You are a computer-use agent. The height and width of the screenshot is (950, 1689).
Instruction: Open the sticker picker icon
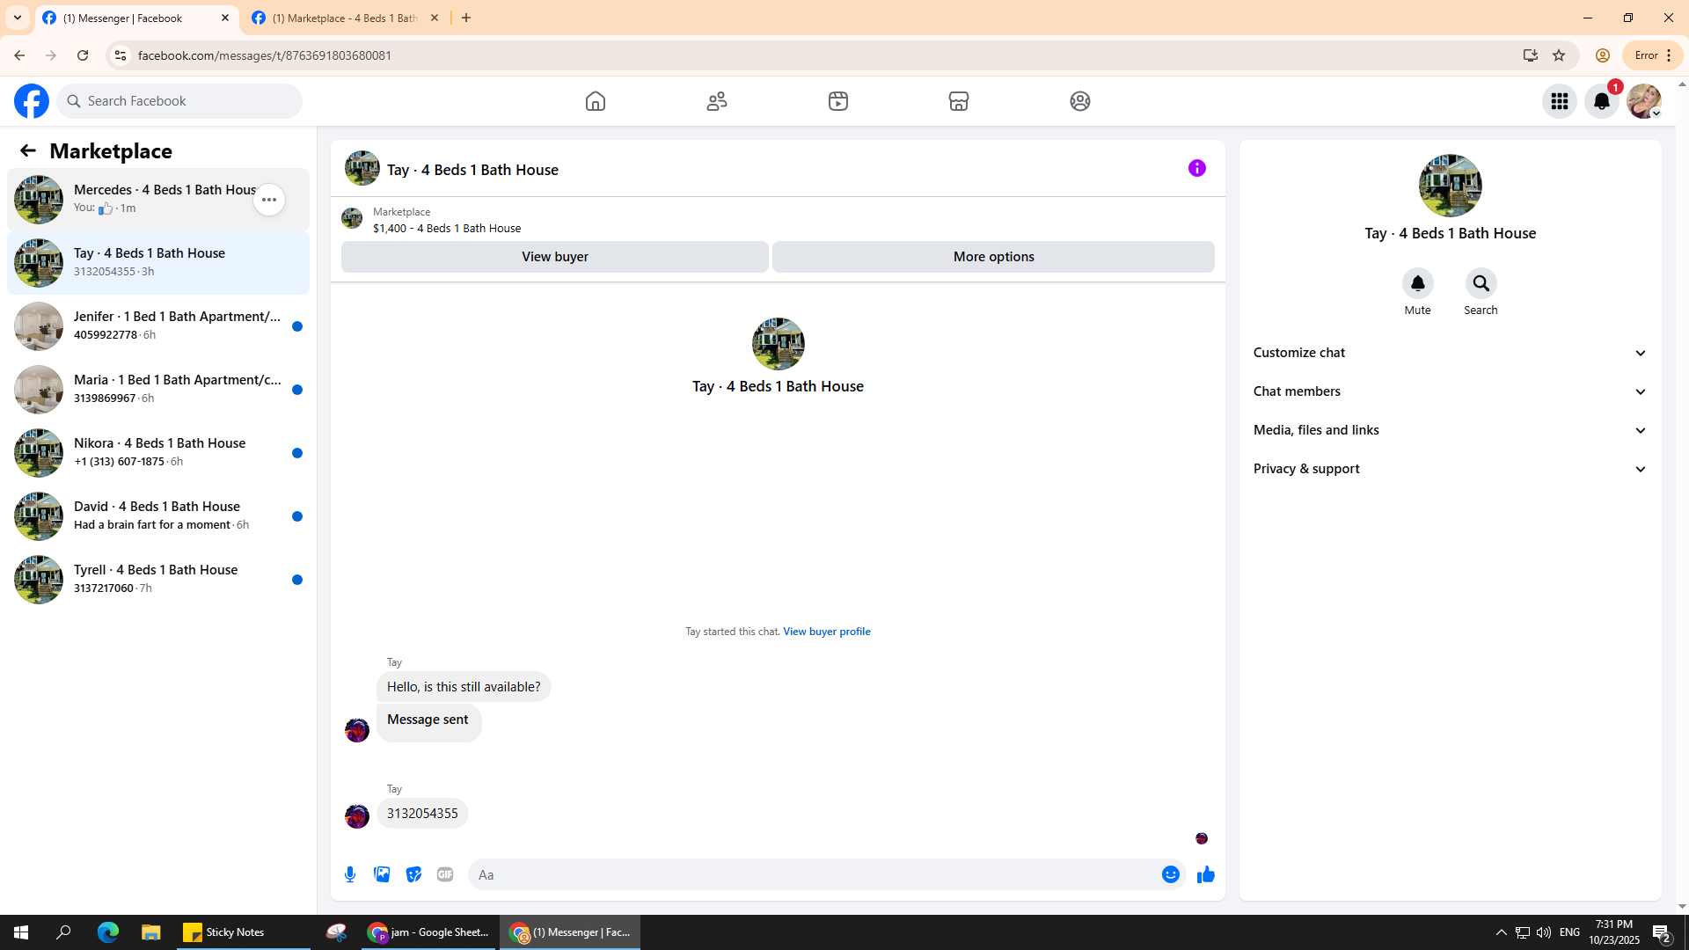pyautogui.click(x=413, y=874)
